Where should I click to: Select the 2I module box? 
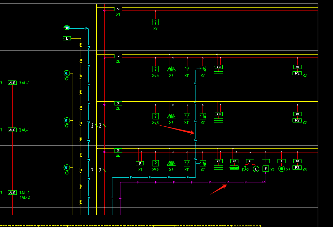[250, 161]
